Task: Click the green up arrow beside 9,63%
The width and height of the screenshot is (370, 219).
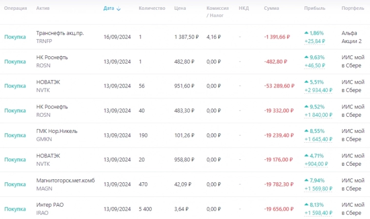Action: 306,57
